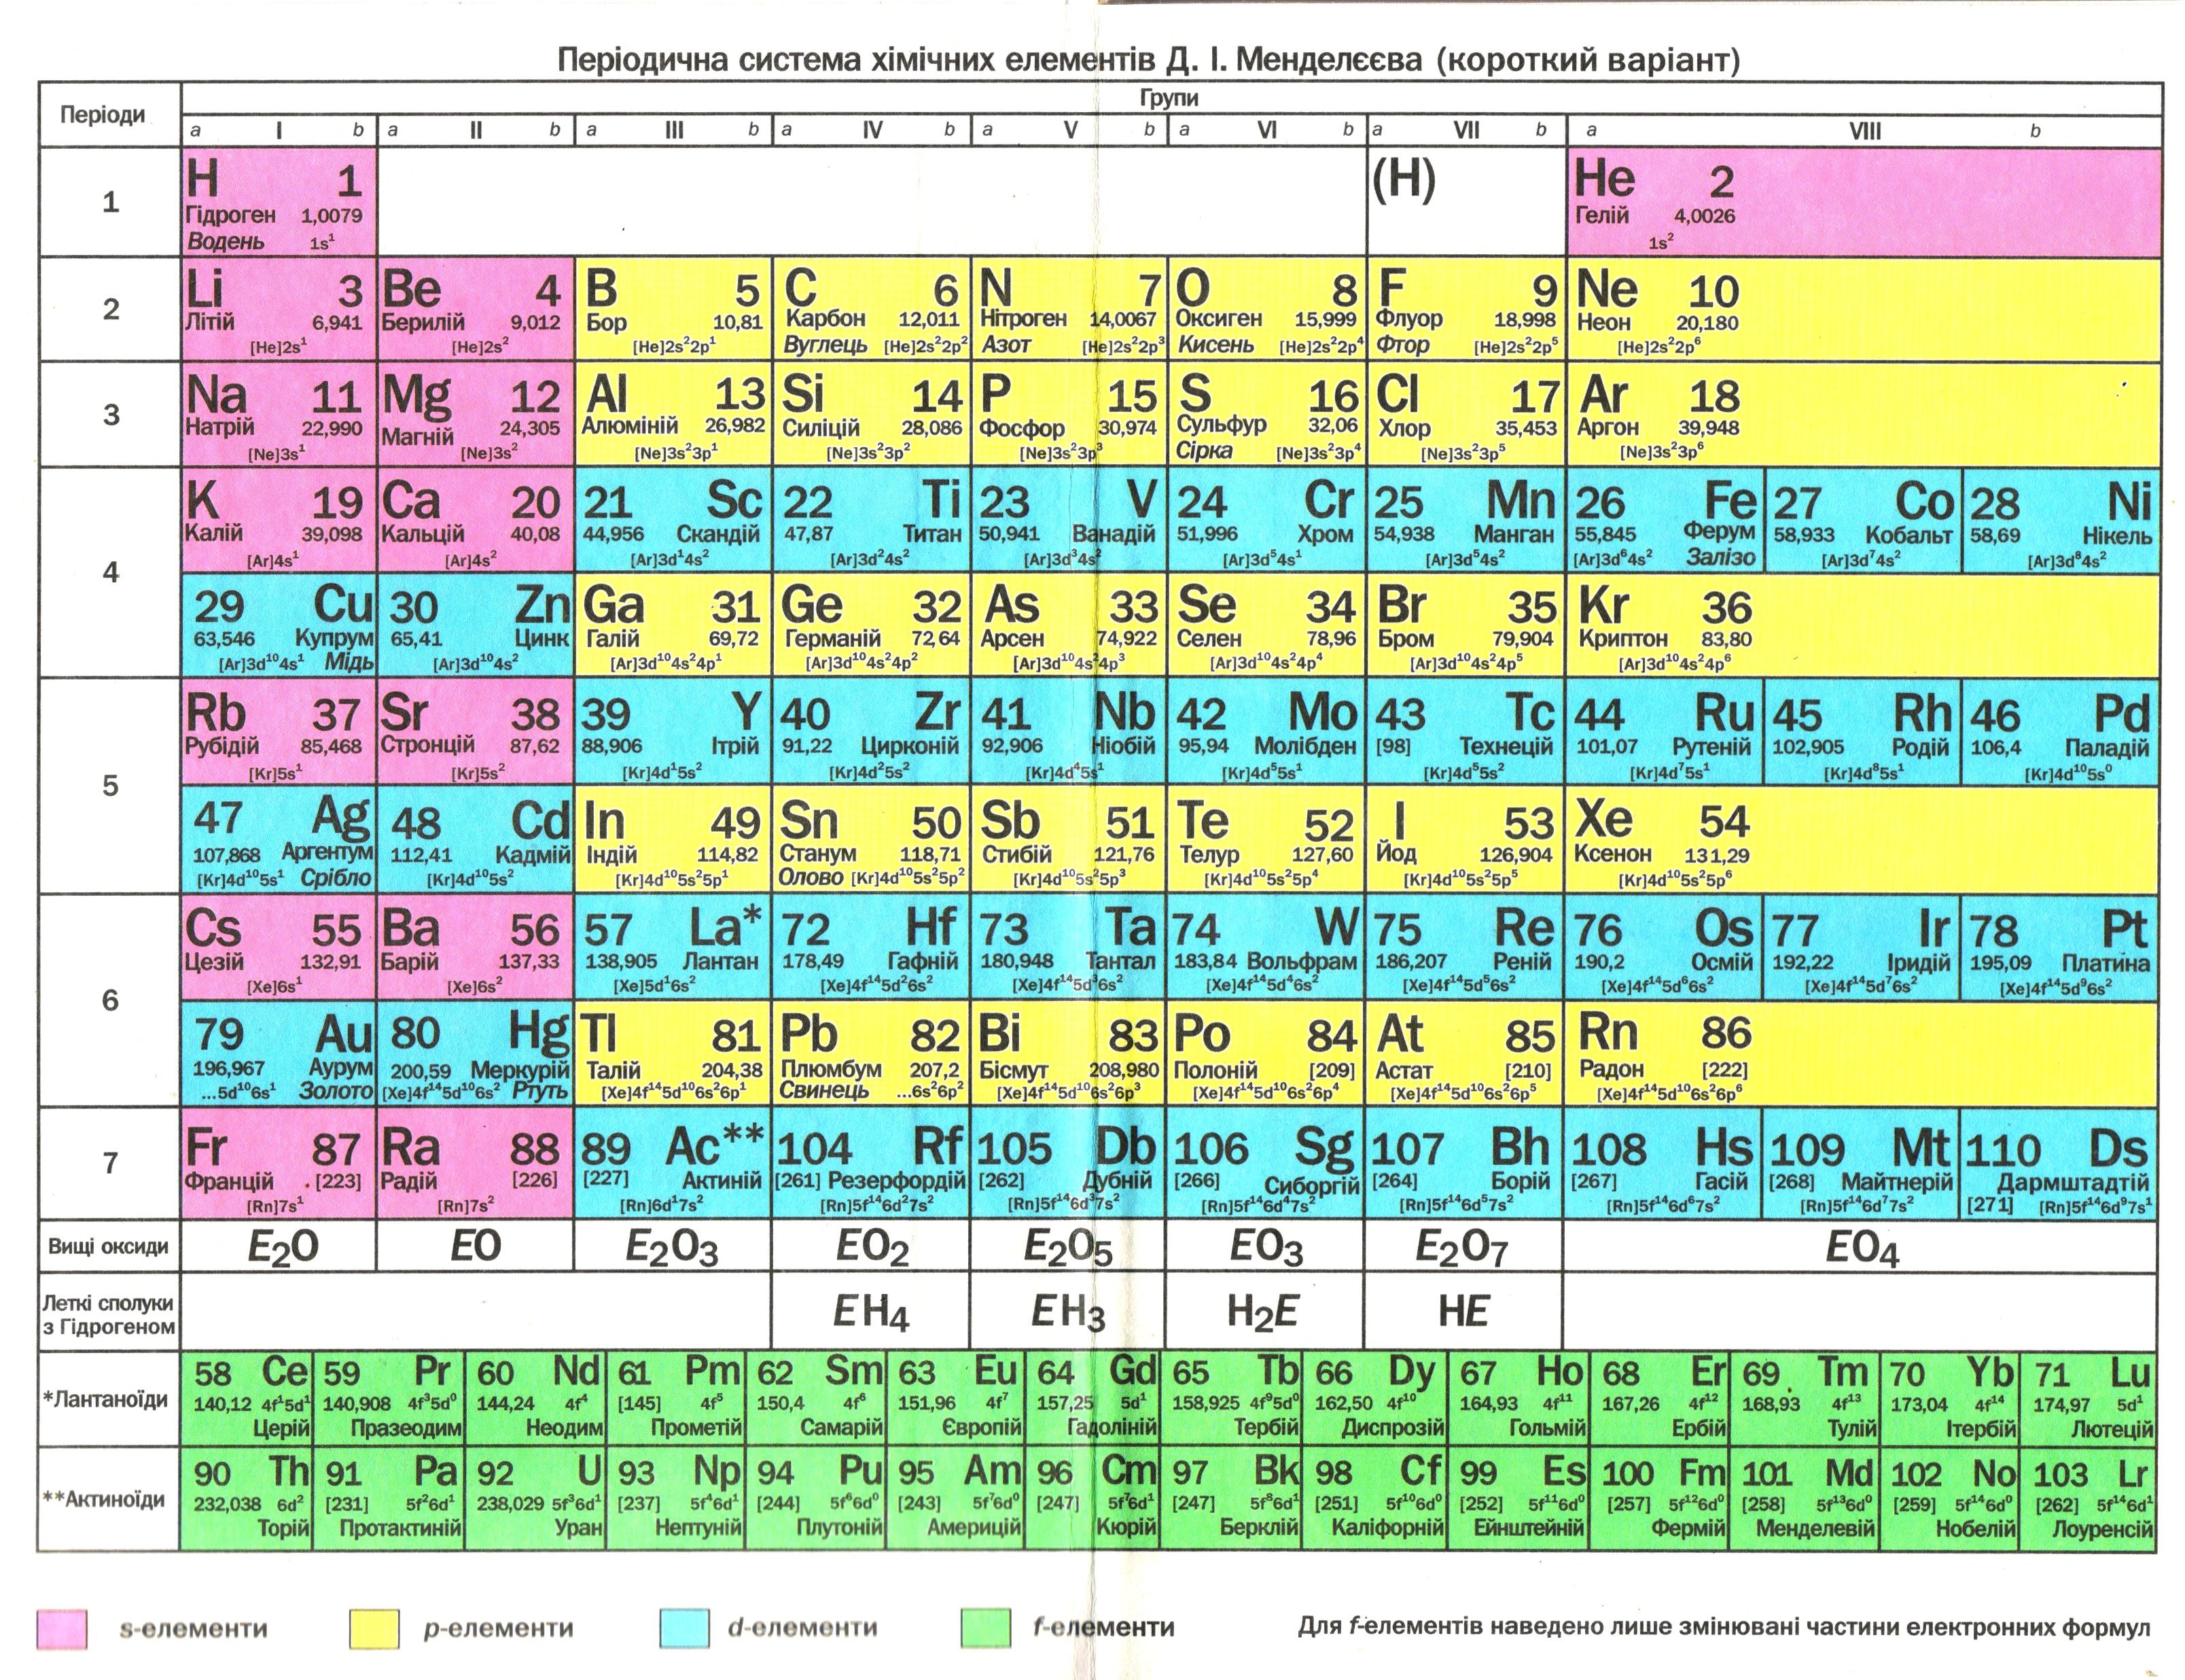This screenshot has width=2185, height=1680.
Task: Click the green f-елементи legend swatch
Action: (x=986, y=1628)
